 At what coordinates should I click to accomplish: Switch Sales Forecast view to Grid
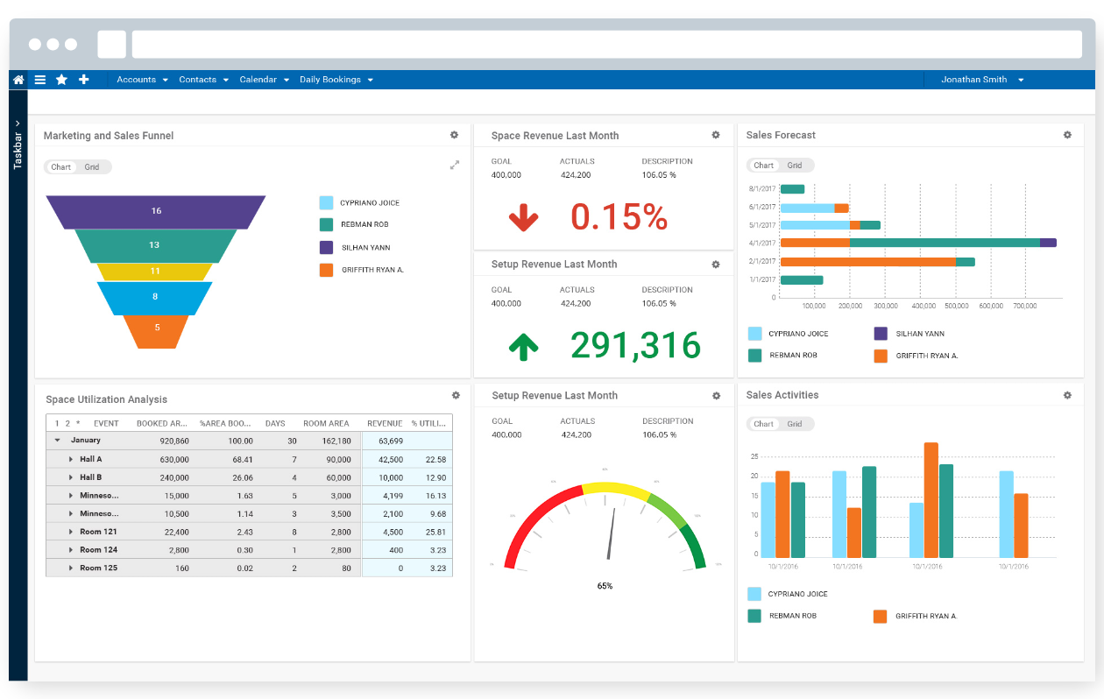coord(795,166)
